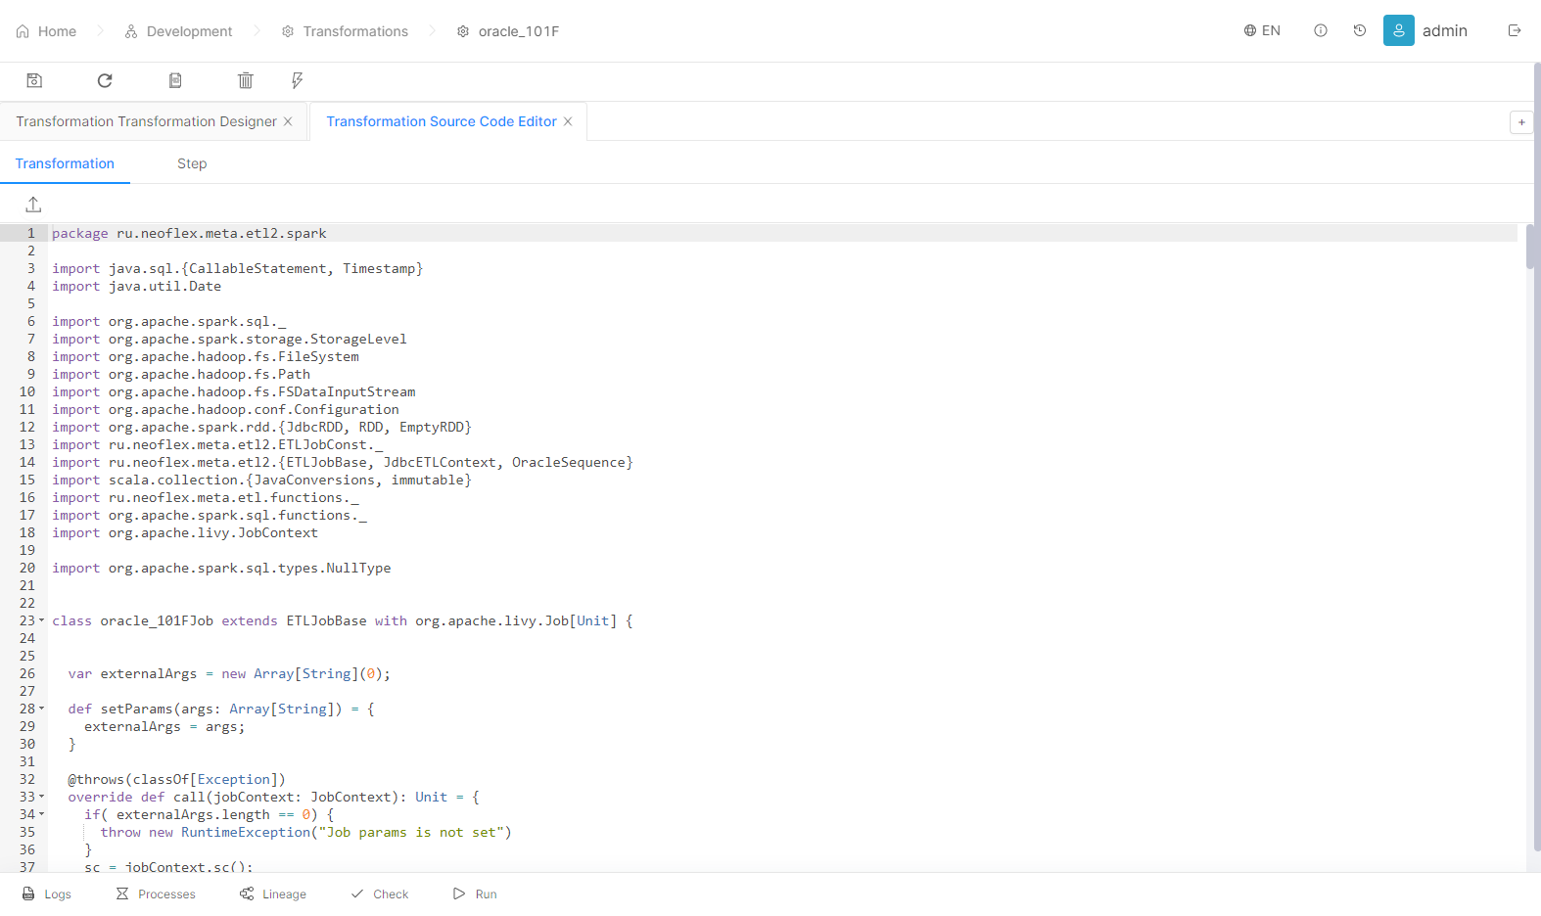Click the Run button
This screenshot has height=916, width=1541.
point(475,893)
